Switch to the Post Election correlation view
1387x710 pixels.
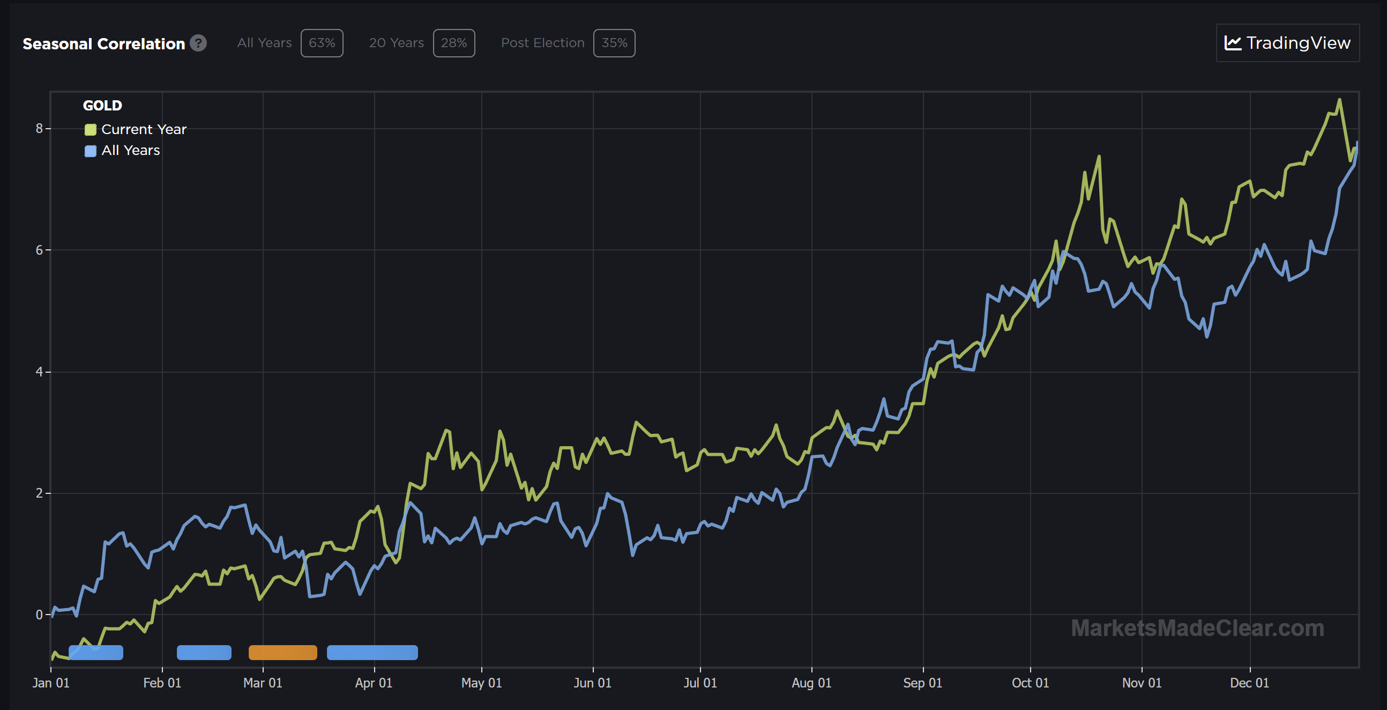click(x=543, y=43)
